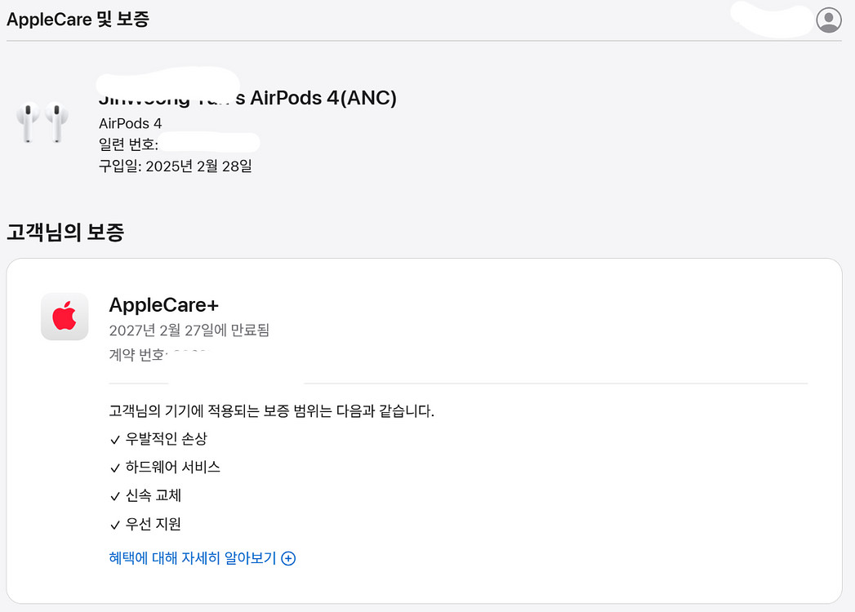Click the checkmark beside 하드웨어 서비스
Viewport: 855px width, 612px height.
pyautogui.click(x=115, y=468)
